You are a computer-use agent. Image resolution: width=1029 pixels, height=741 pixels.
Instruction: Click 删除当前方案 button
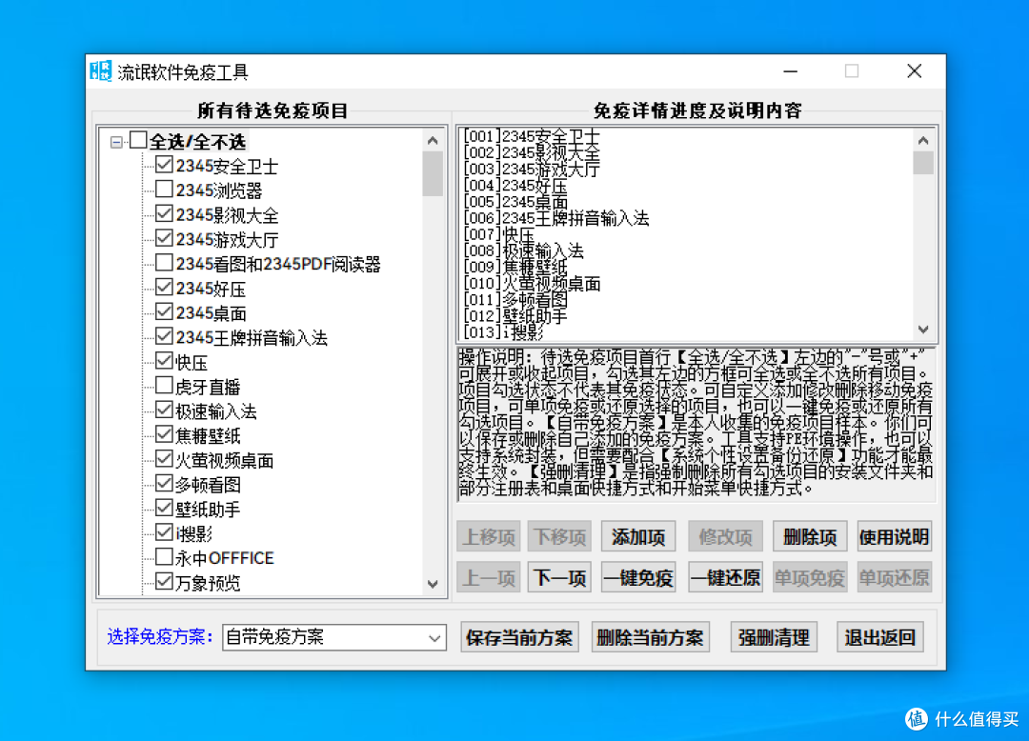(651, 637)
